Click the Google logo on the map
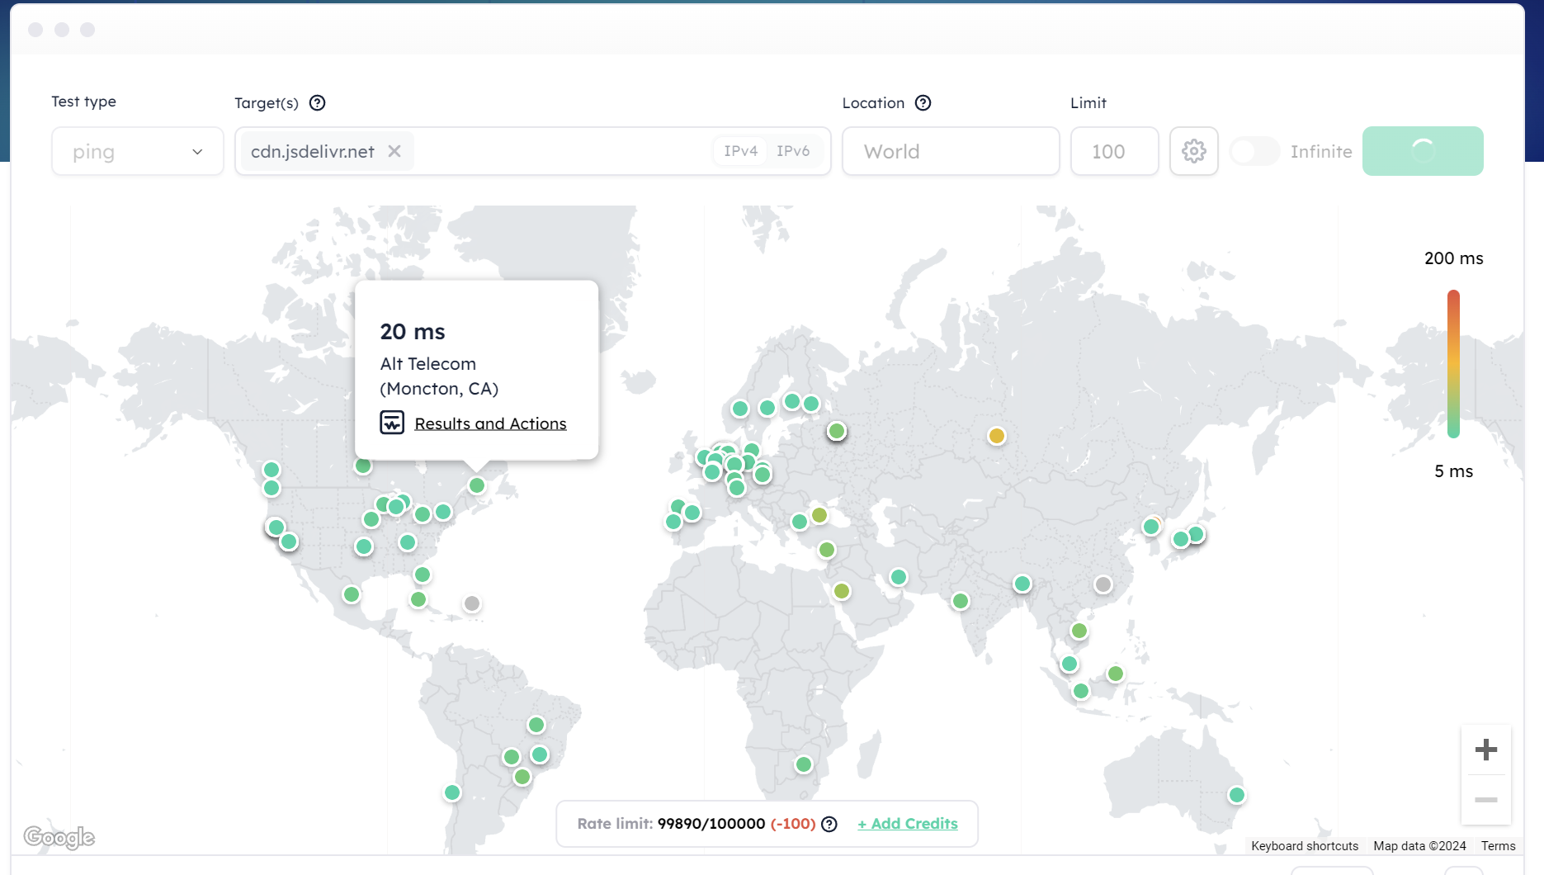The height and width of the screenshot is (875, 1544). (59, 837)
